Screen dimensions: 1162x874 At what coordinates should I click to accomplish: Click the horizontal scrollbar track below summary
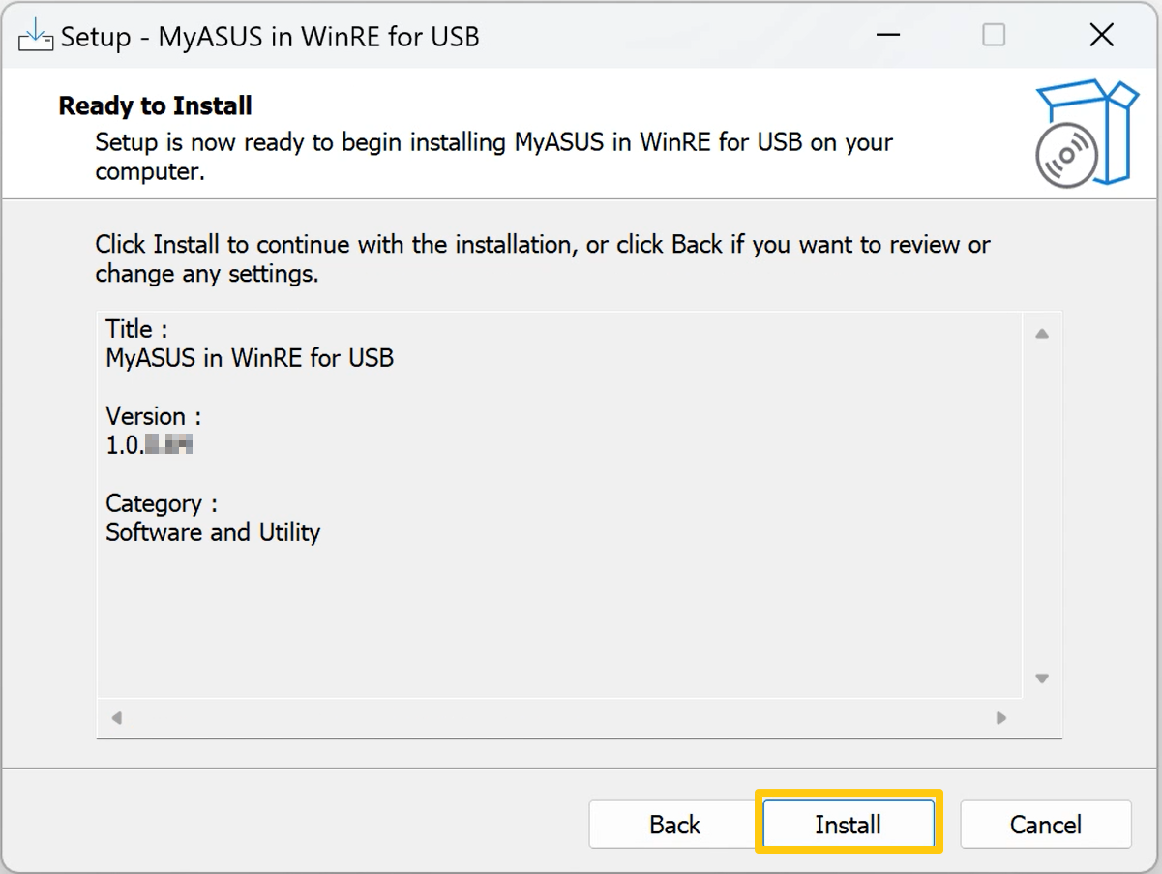point(559,718)
